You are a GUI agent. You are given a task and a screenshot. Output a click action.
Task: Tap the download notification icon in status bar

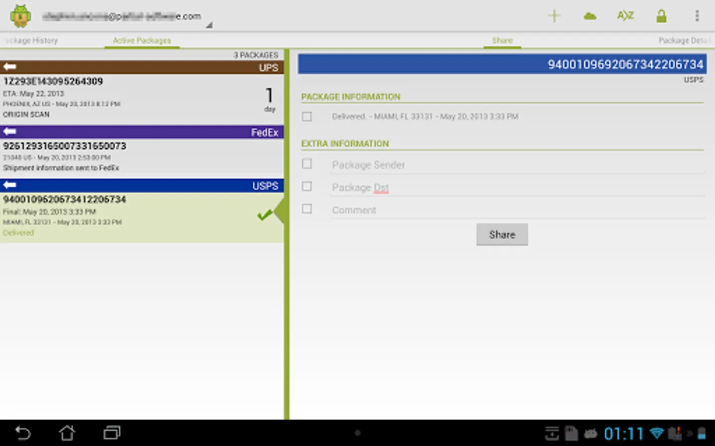(x=552, y=434)
